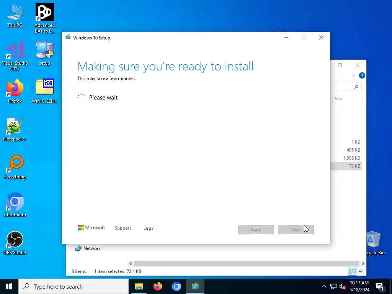This screenshot has width=392, height=294.
Task: Open This PC desktop icon
Action: (x=15, y=15)
